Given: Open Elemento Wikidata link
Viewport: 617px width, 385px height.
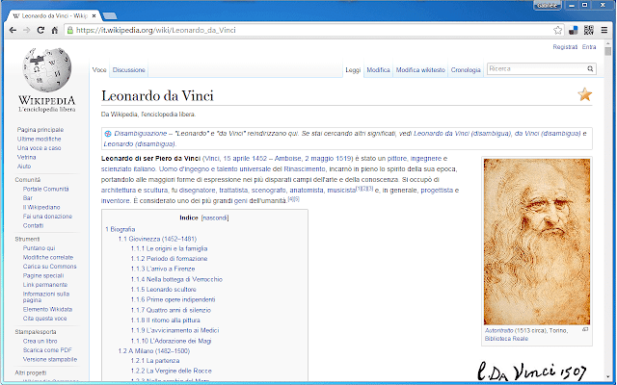Looking at the screenshot, I should click(47, 309).
